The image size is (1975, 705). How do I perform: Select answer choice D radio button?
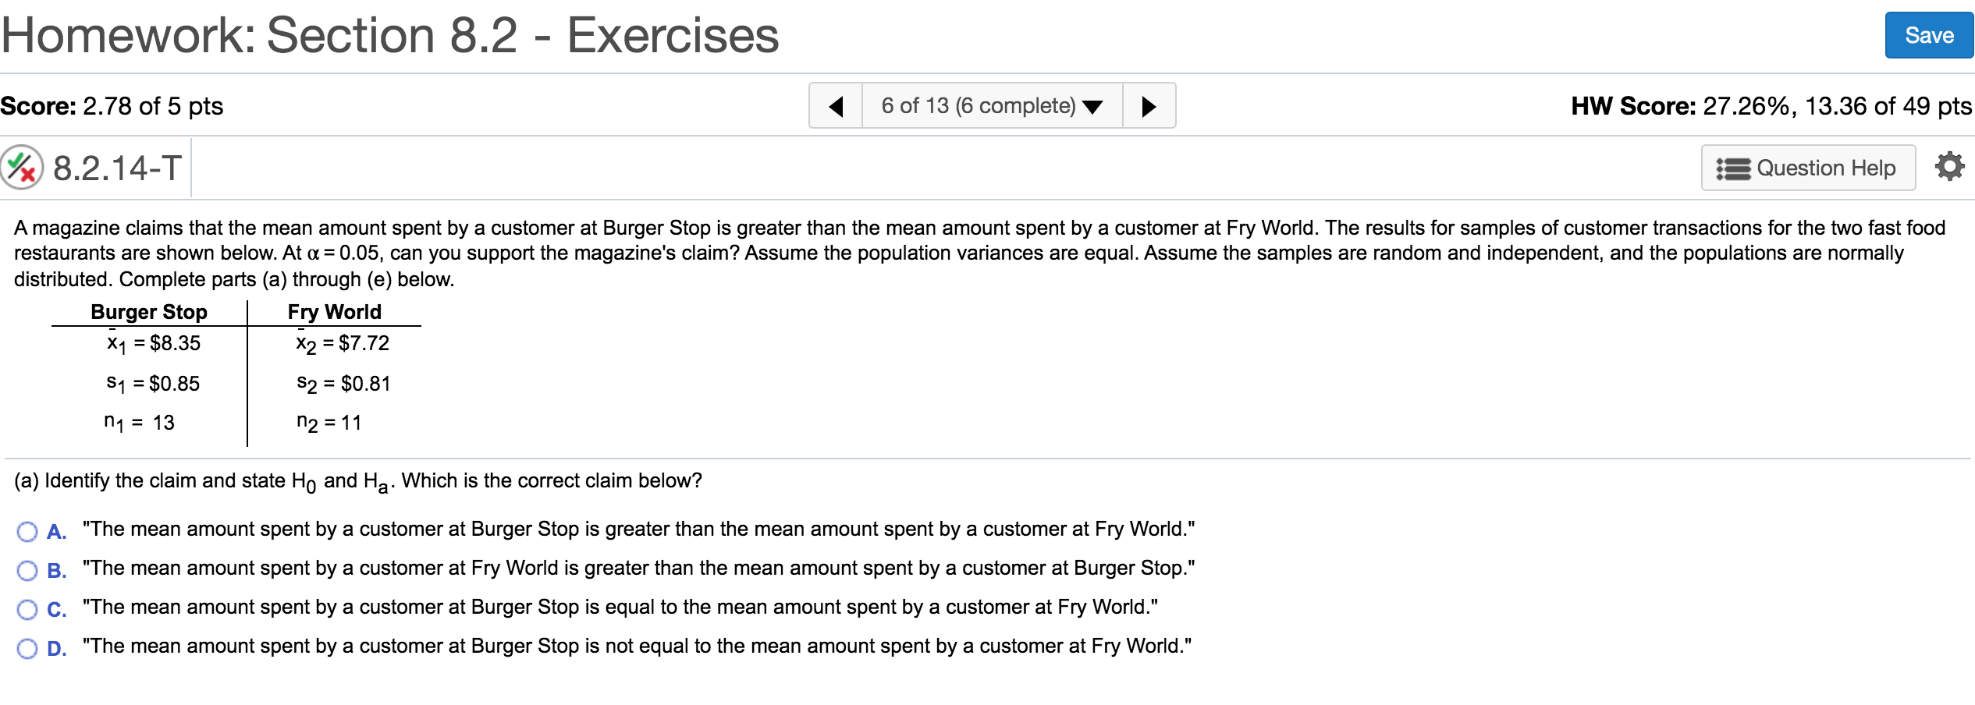[x=27, y=649]
